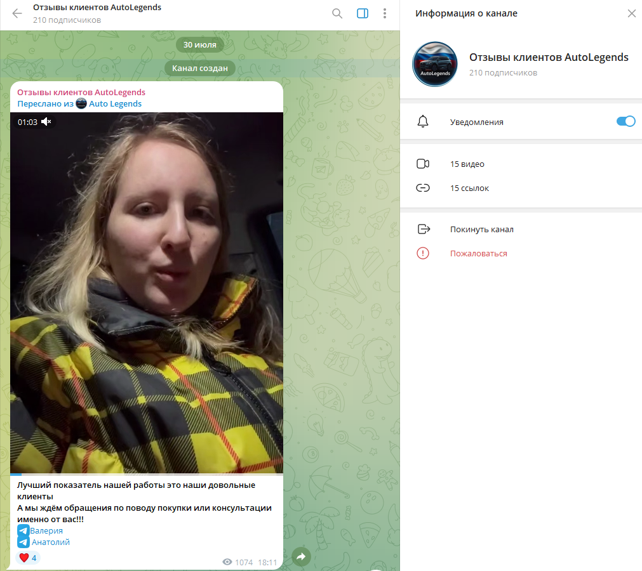Viewport: 642px width, 571px height.
Task: Click the 18:11 message timestamp
Action: [x=267, y=562]
